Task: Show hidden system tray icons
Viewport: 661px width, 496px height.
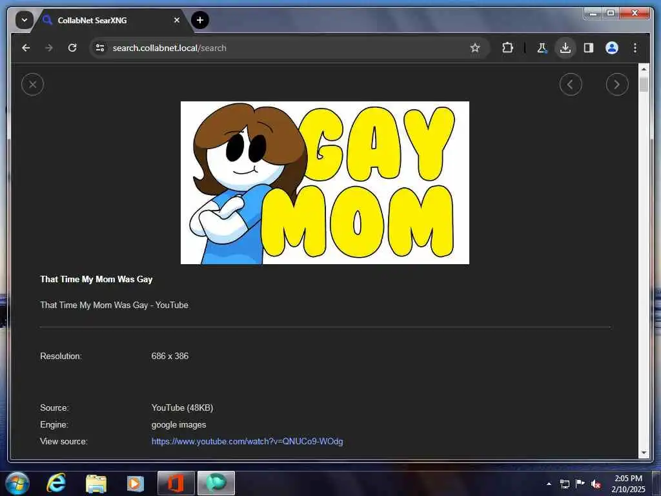Action: click(x=549, y=484)
